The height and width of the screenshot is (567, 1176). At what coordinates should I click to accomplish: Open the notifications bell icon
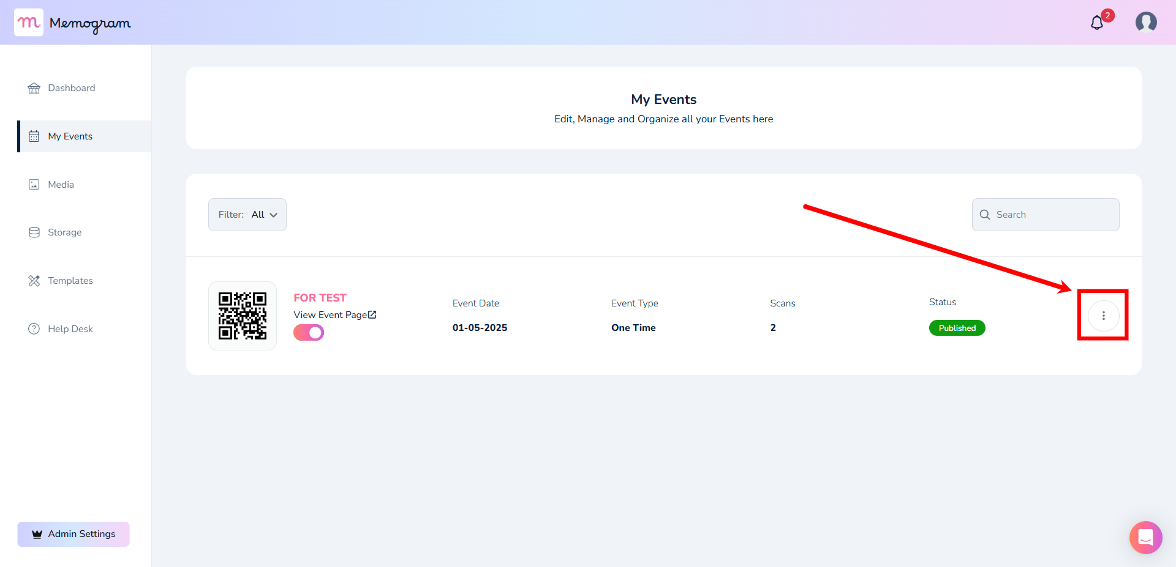coord(1096,23)
